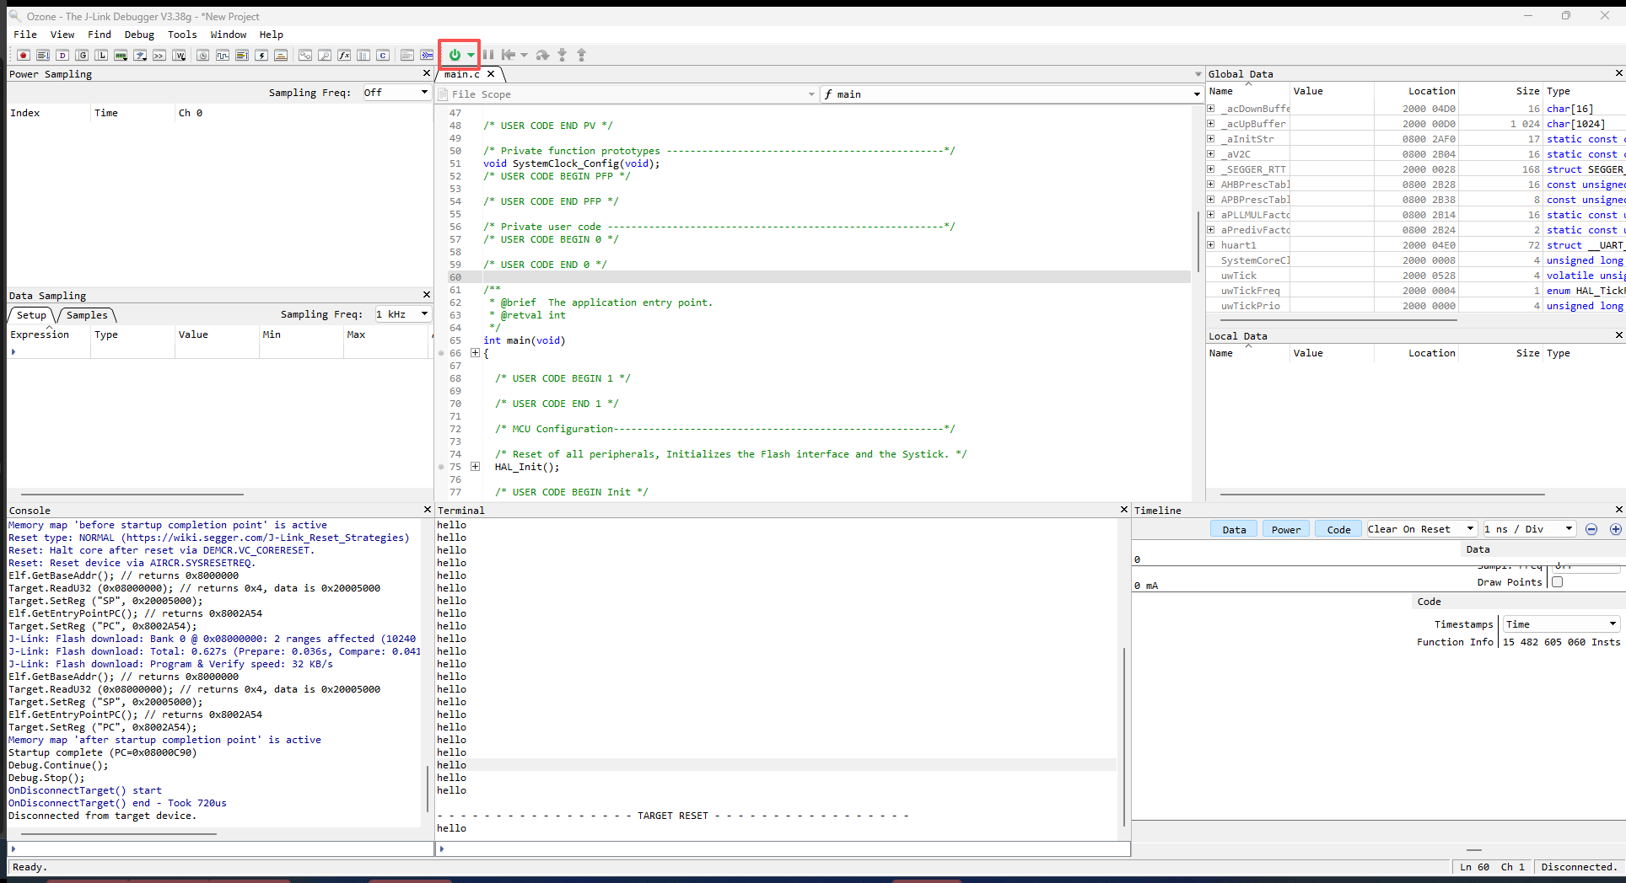1626x883 pixels.
Task: Toggle breakpoint marker at line 66
Action: (441, 353)
